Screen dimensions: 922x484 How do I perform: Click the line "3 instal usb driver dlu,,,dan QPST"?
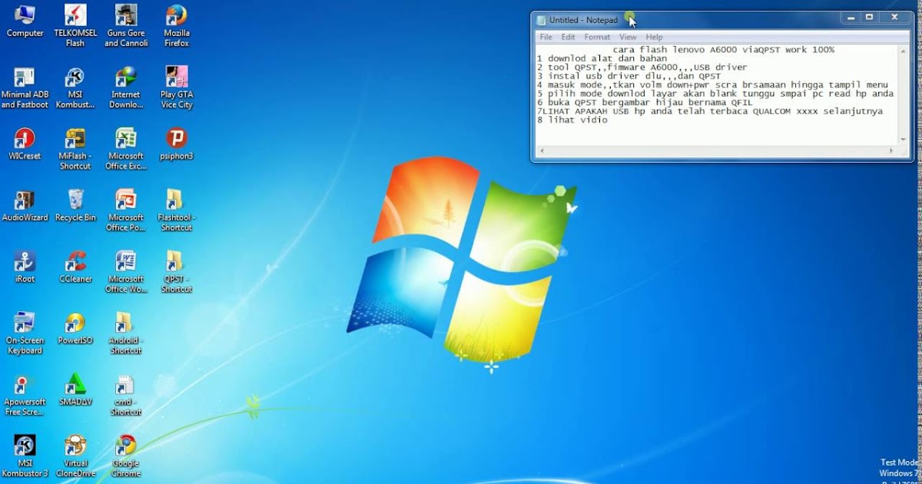(628, 77)
